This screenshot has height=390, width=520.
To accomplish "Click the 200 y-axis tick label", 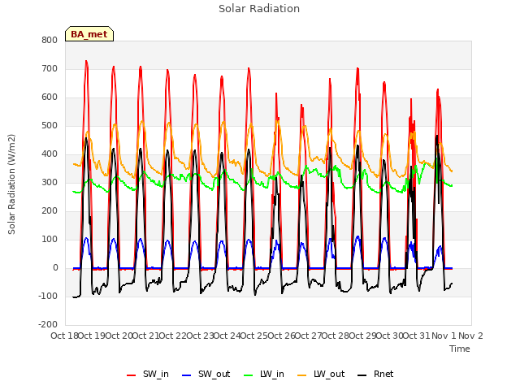I will 50,211.
